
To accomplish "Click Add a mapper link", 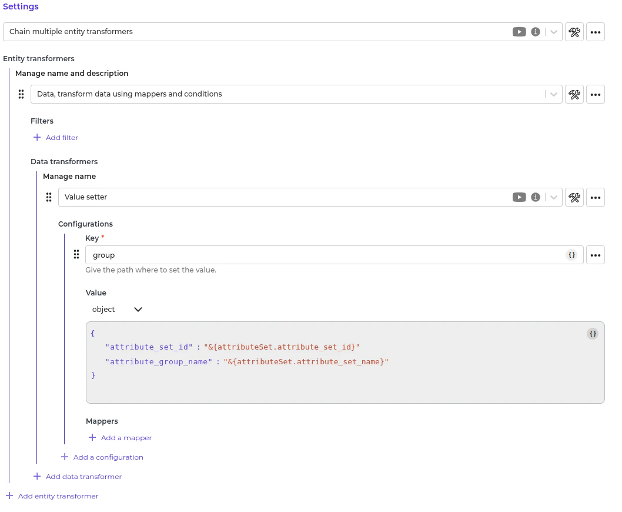I will 126,438.
